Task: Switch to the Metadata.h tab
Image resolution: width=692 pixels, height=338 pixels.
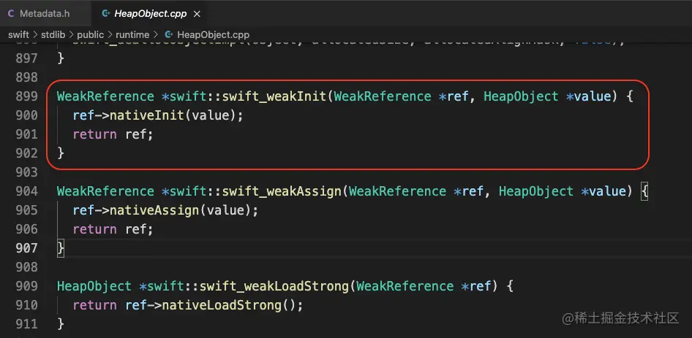Action: 45,14
